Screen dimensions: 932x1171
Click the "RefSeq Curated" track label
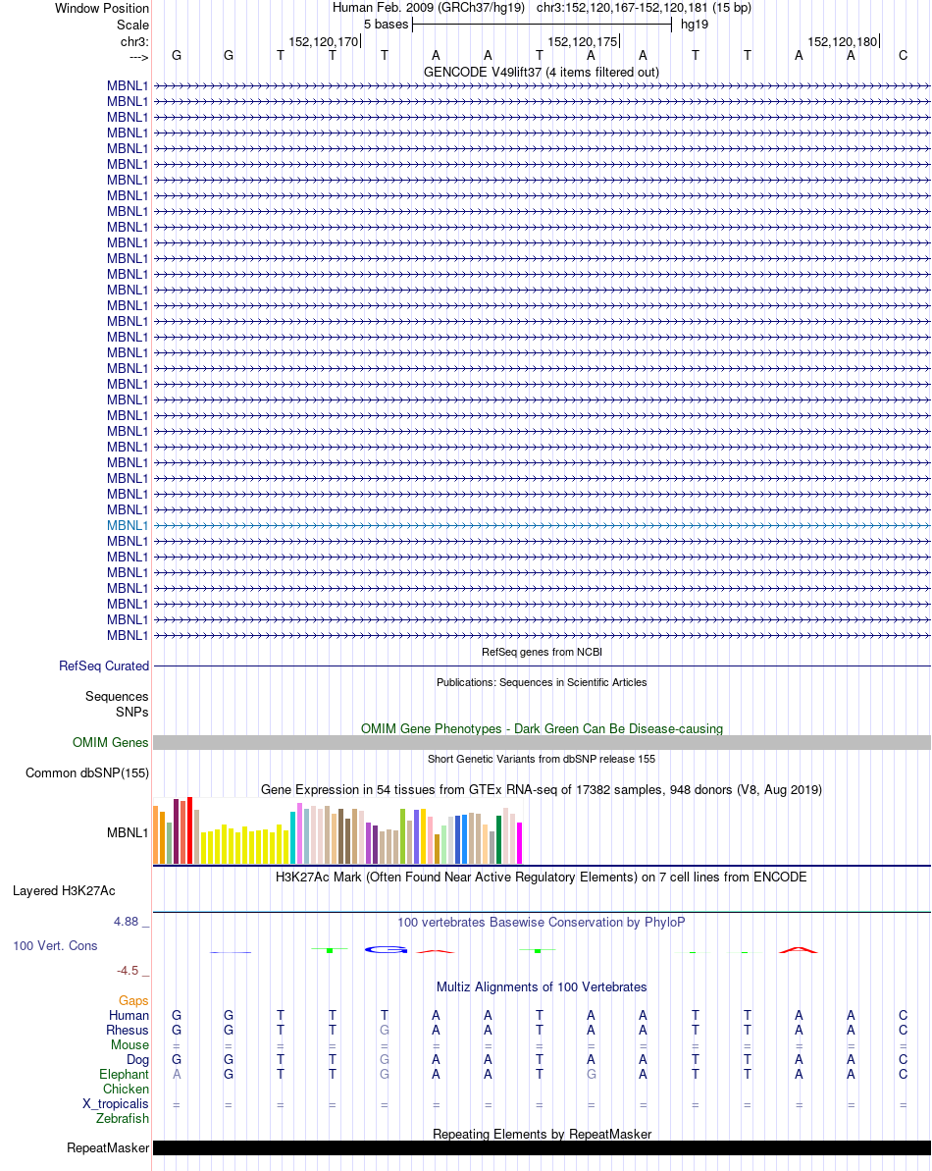104,666
